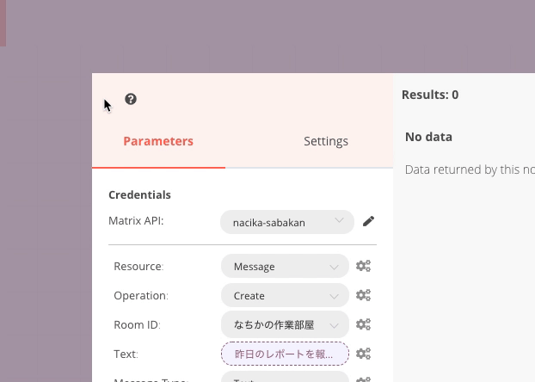Open the Room ID dropdown
The width and height of the screenshot is (535, 382).
point(284,325)
